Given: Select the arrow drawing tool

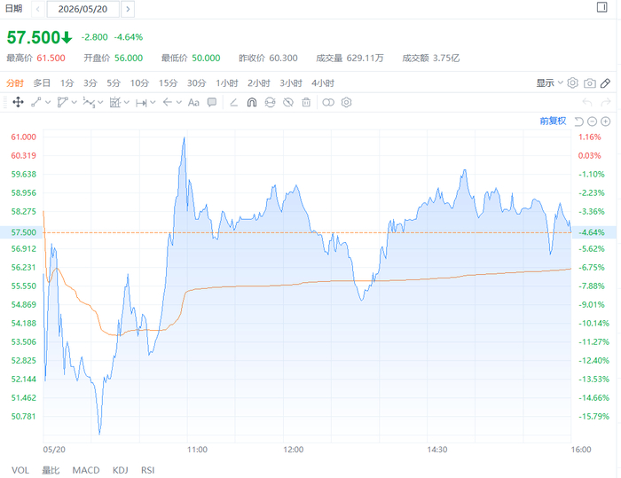Looking at the screenshot, I should (x=168, y=103).
